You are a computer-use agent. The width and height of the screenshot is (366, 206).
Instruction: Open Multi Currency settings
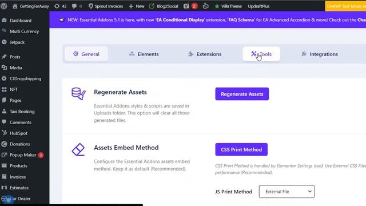[24, 31]
